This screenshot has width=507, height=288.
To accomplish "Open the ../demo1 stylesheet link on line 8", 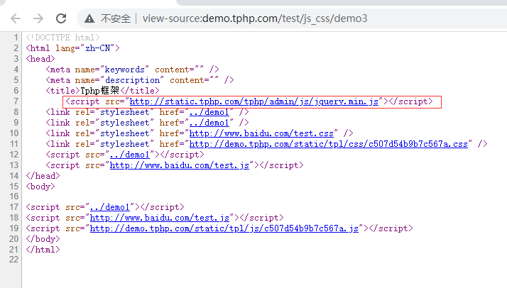I will pos(209,112).
